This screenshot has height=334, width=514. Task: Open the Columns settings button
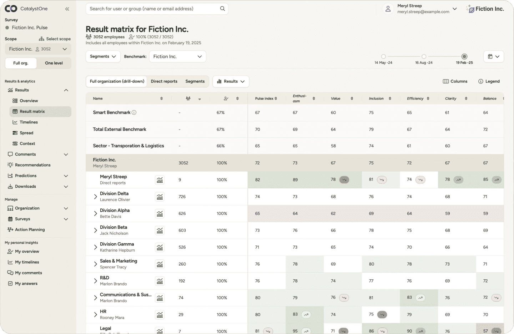pos(455,81)
